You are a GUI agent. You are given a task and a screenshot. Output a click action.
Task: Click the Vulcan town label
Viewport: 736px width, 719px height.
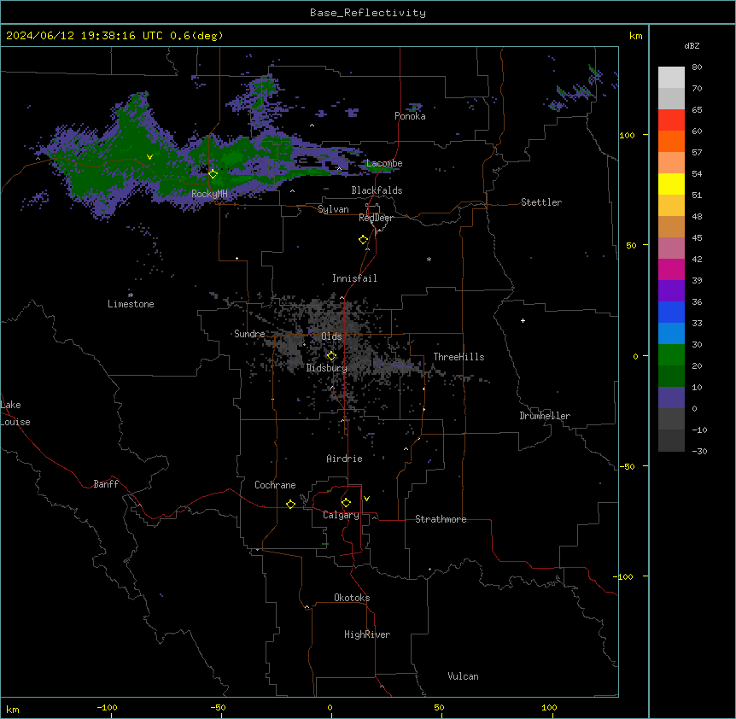(x=463, y=676)
